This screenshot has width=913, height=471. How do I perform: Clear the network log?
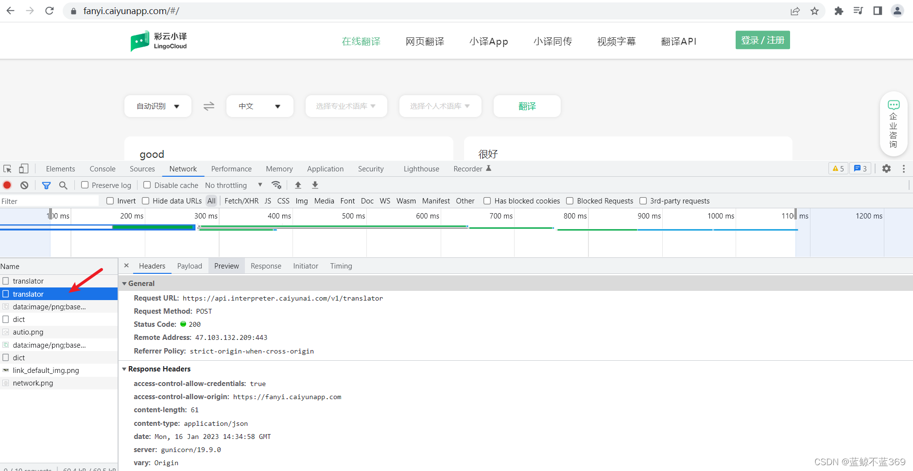point(24,185)
